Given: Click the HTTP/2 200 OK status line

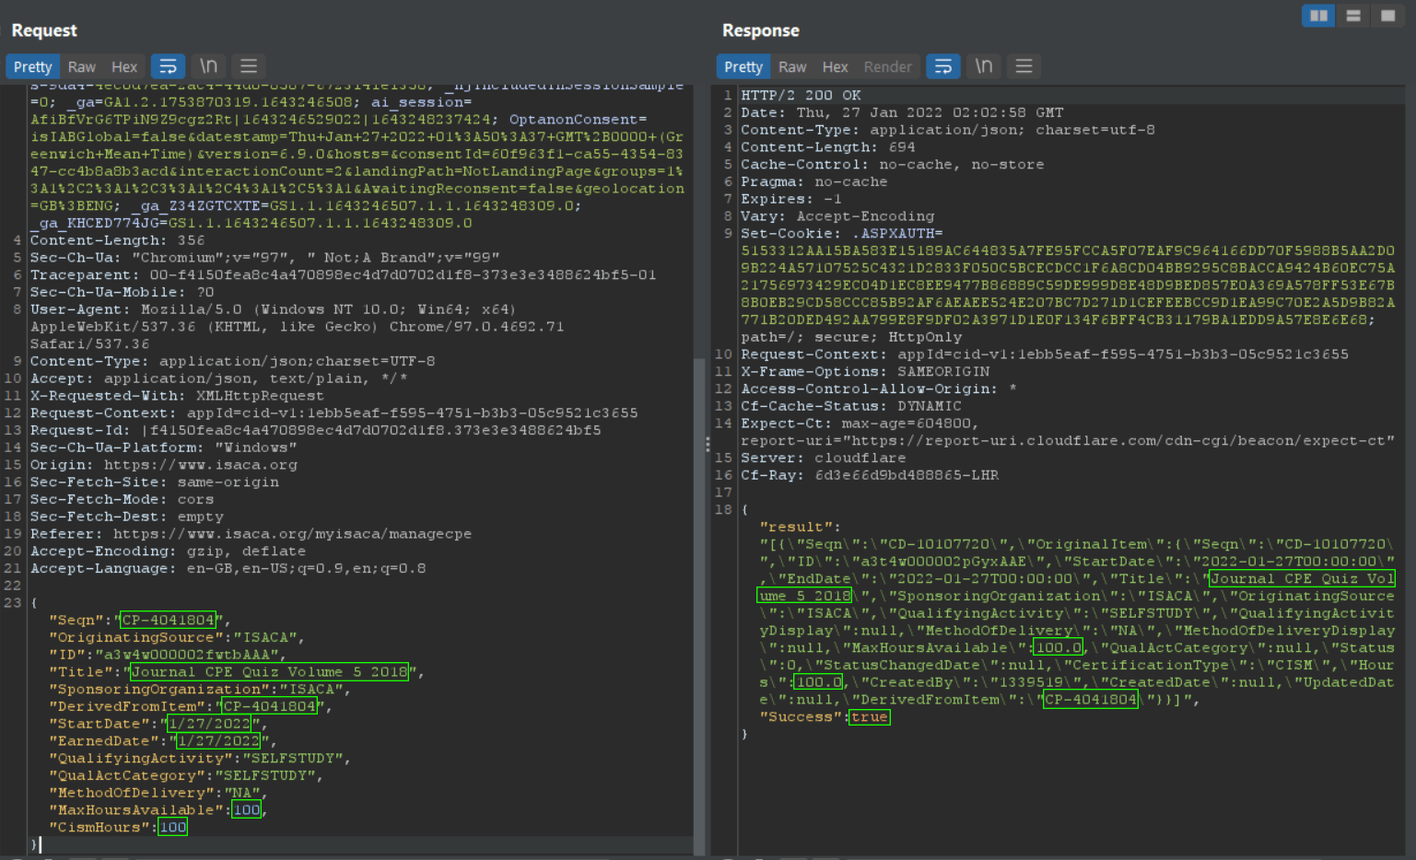Looking at the screenshot, I should (801, 95).
